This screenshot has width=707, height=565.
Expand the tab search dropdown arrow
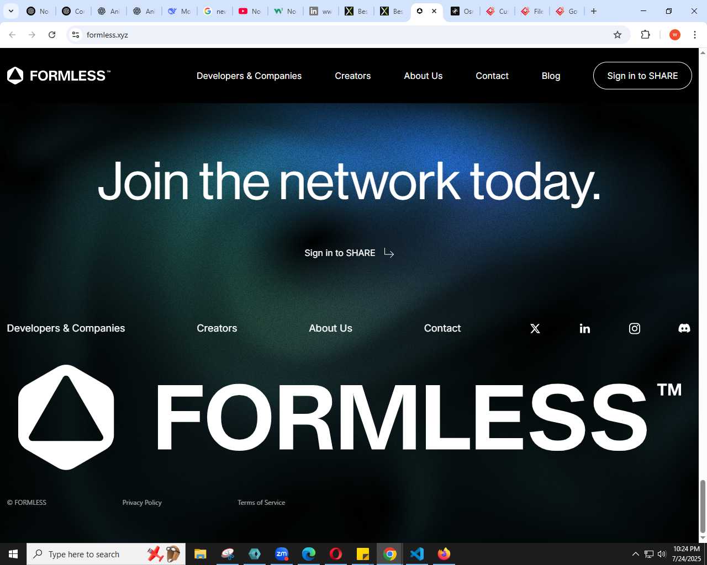10,11
